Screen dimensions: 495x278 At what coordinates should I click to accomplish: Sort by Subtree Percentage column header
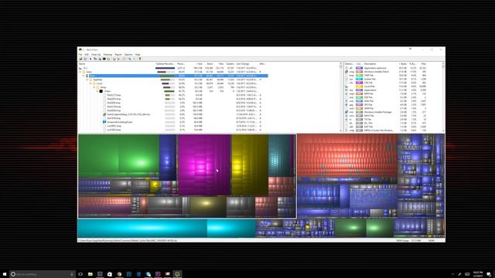165,63
